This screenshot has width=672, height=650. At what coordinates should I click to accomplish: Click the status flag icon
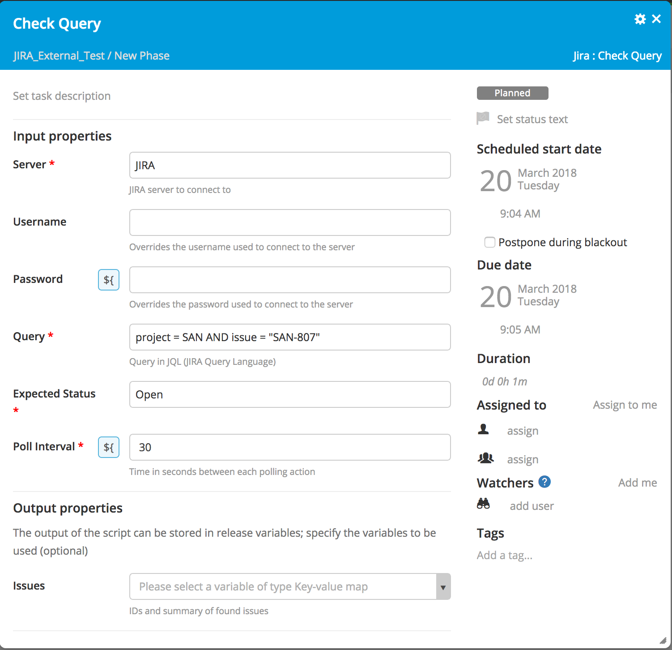(x=483, y=118)
